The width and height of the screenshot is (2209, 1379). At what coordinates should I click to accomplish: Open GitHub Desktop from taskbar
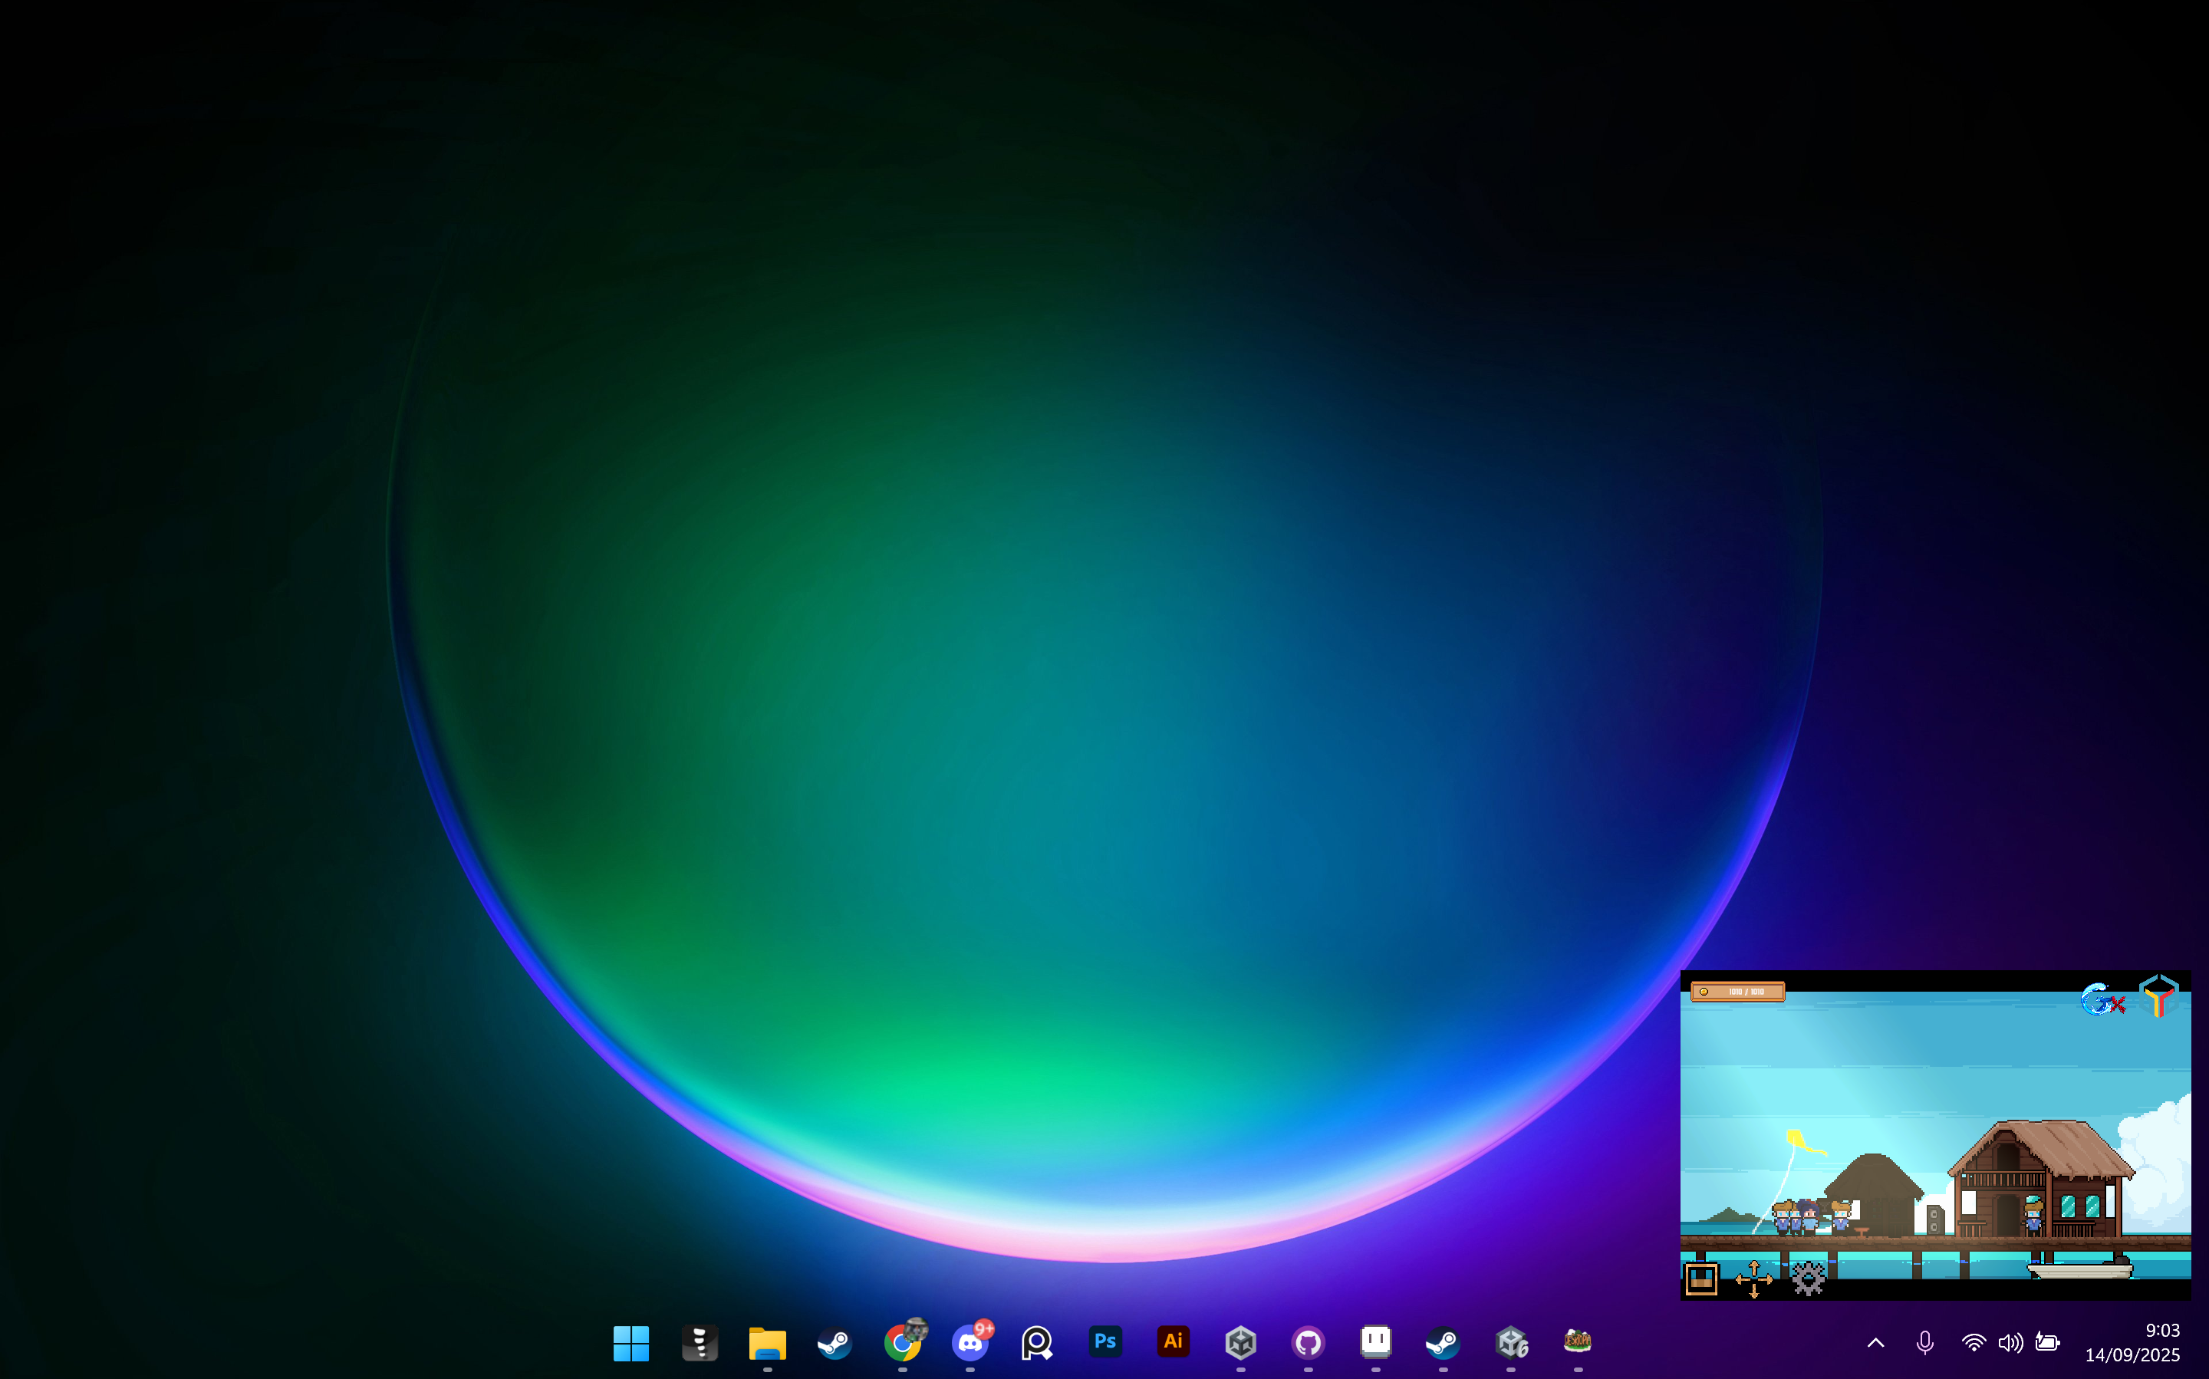coord(1308,1341)
